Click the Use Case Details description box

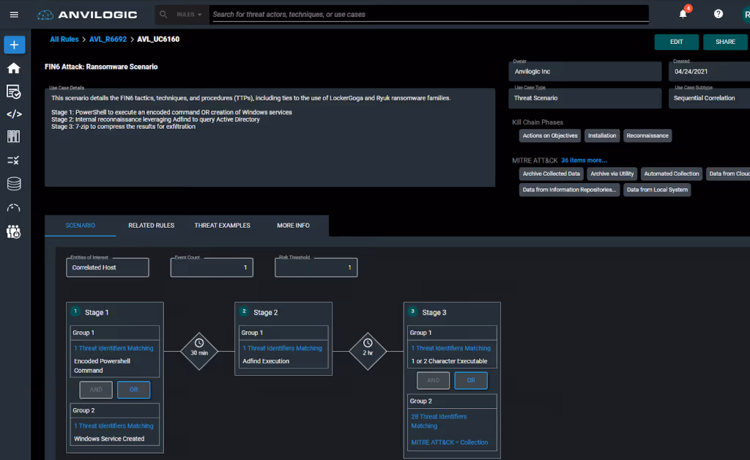point(270,138)
